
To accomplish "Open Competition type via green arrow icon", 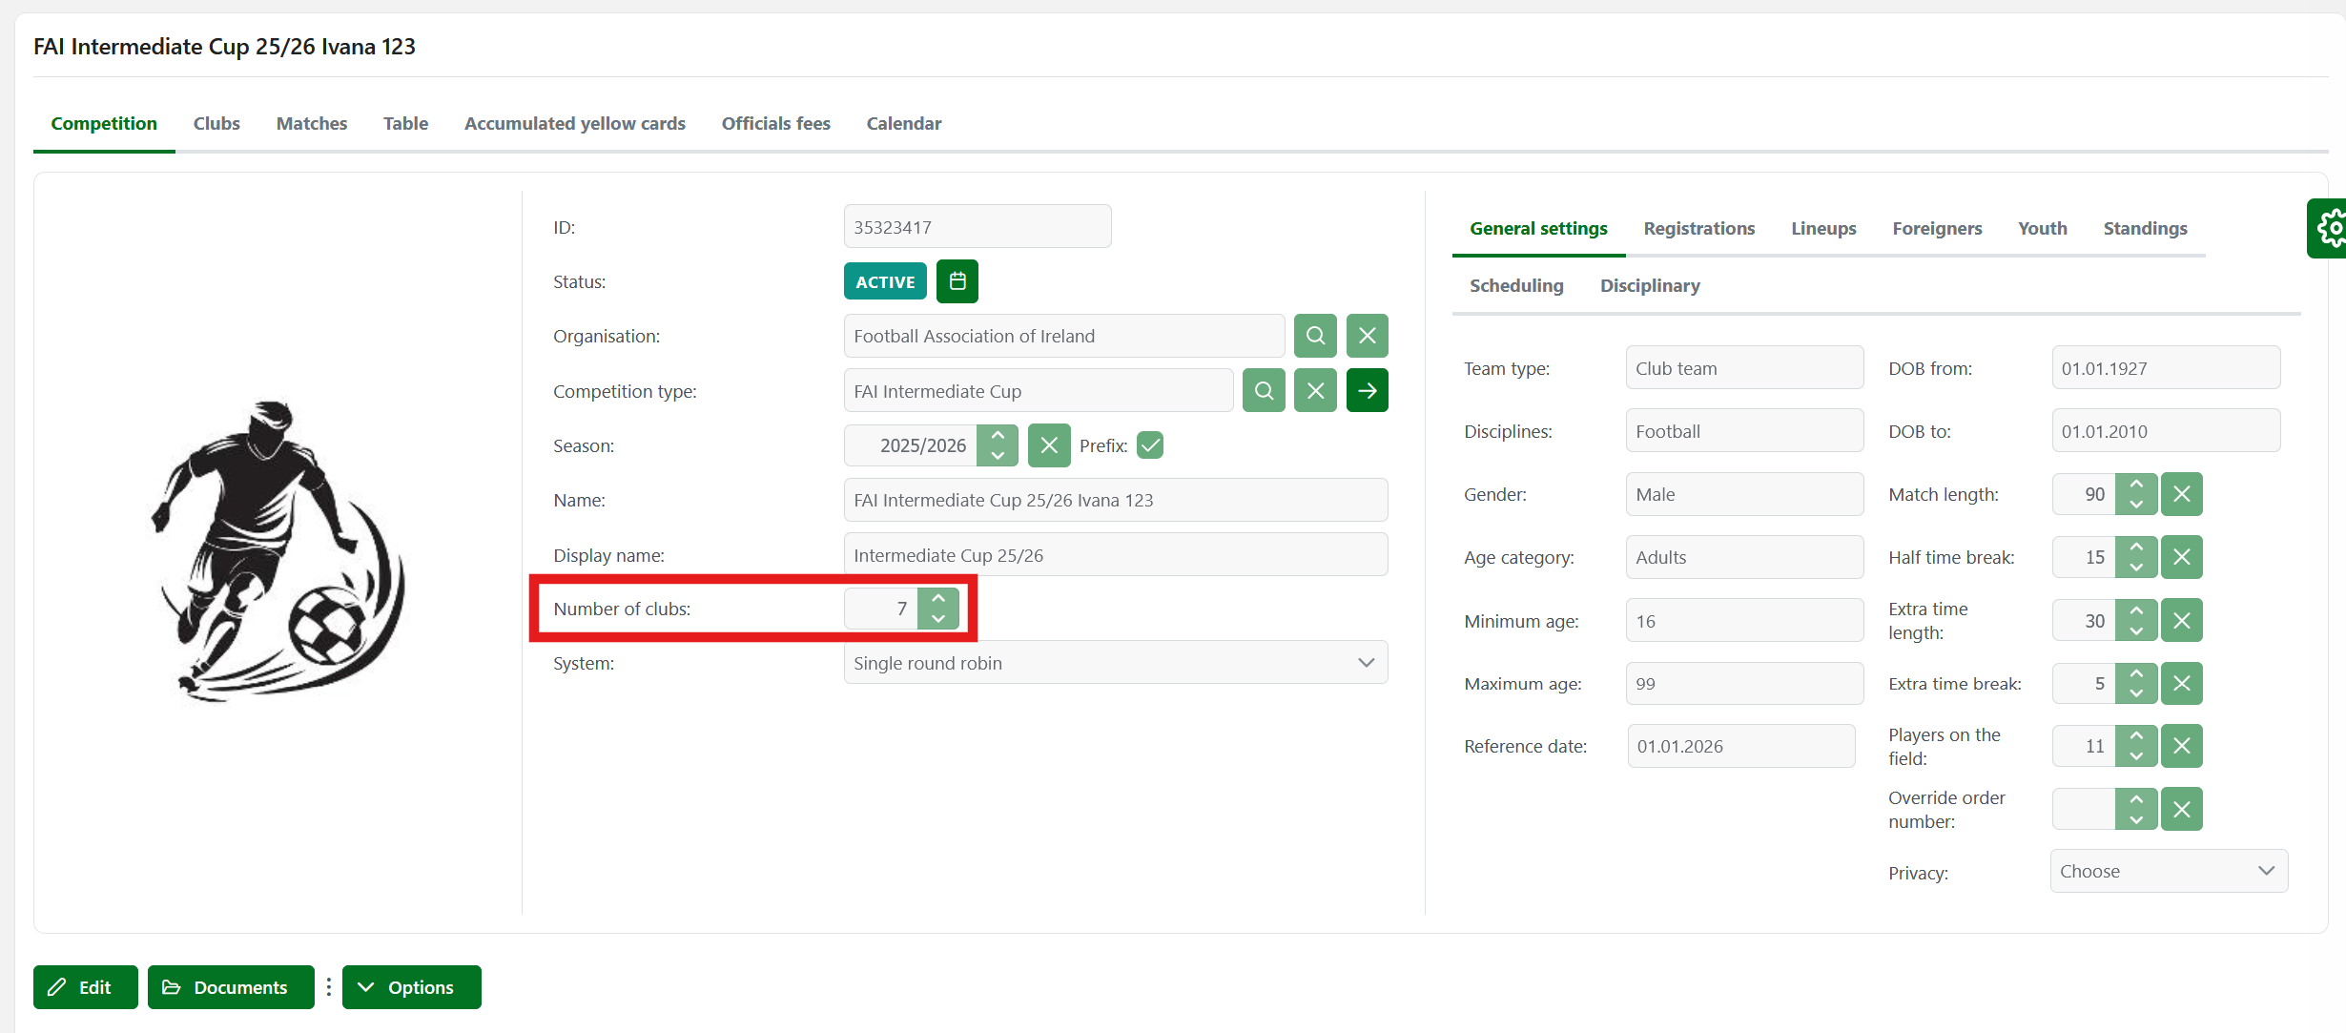I will pyautogui.click(x=1367, y=391).
